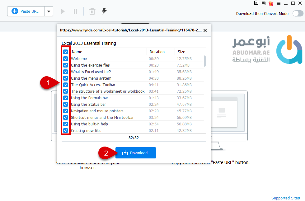Screen dimensions: 305x201
Task: Select What is Excel used for? row text
Action: tap(91, 72)
